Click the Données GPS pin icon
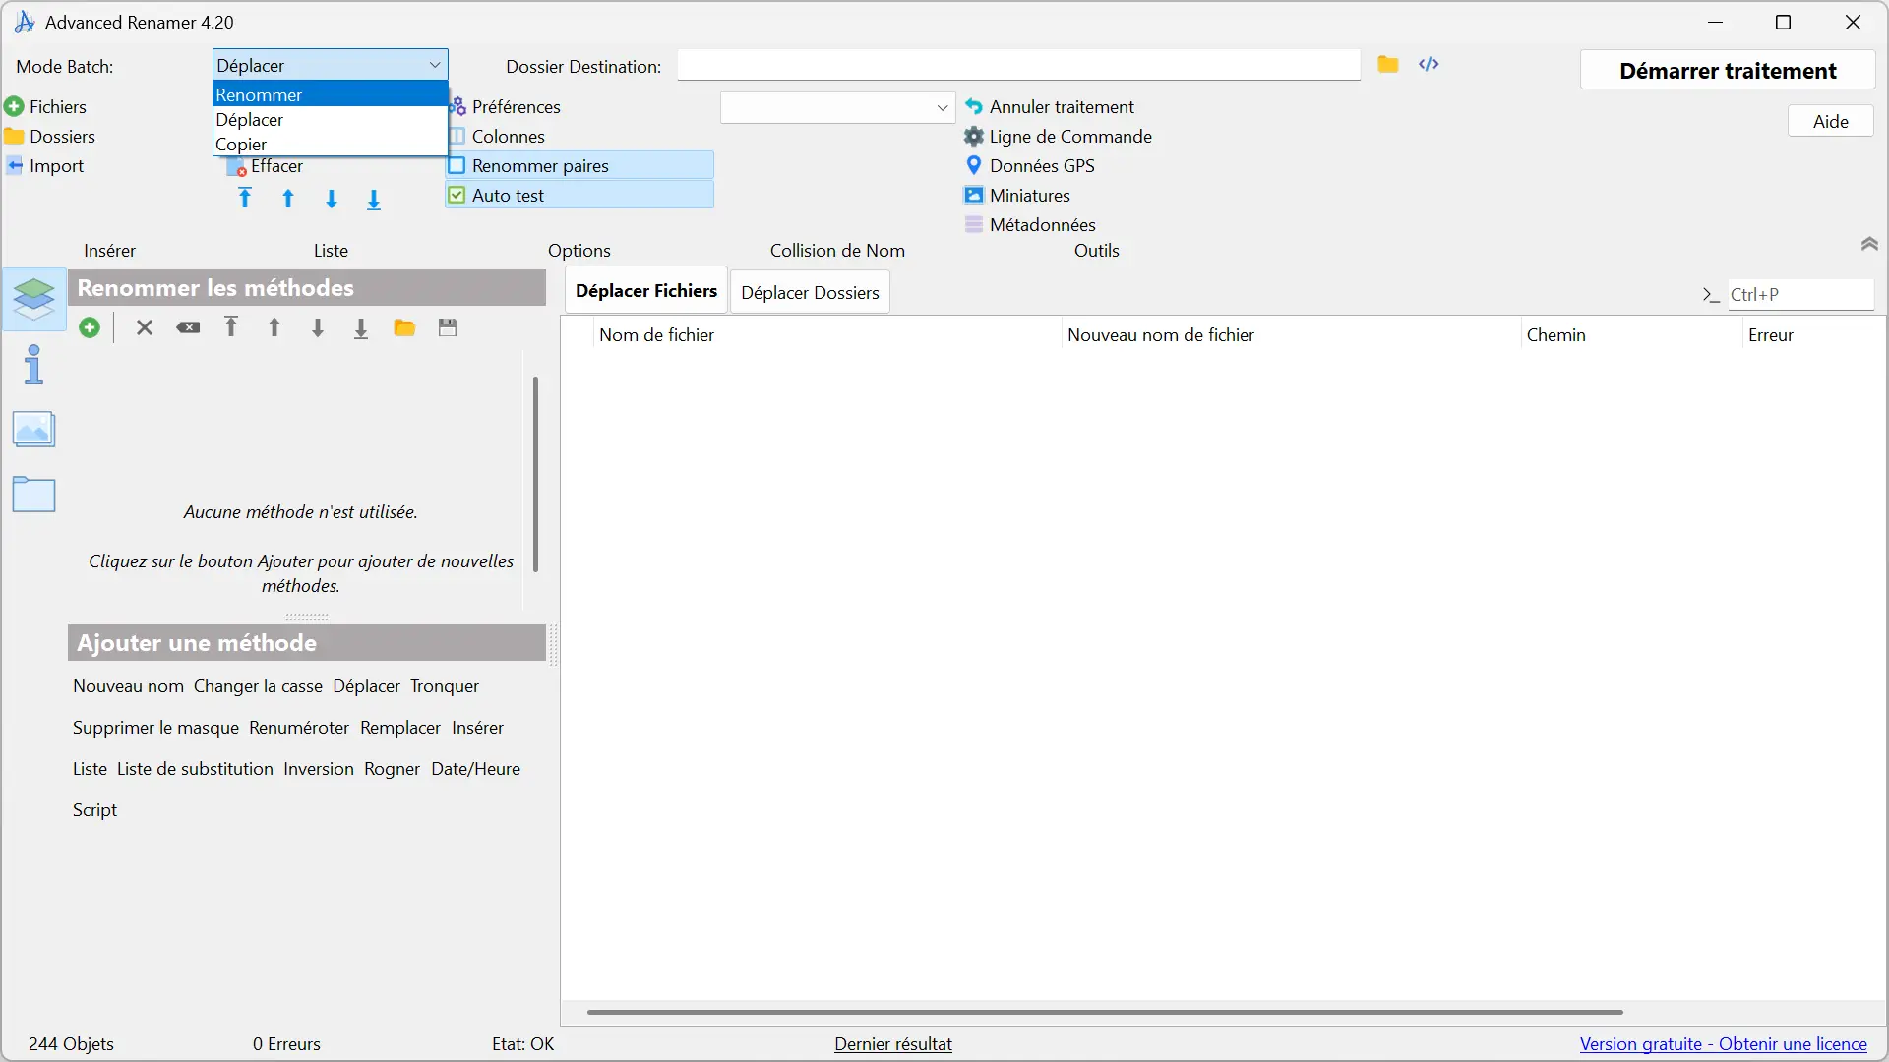The image size is (1889, 1062). 974,165
